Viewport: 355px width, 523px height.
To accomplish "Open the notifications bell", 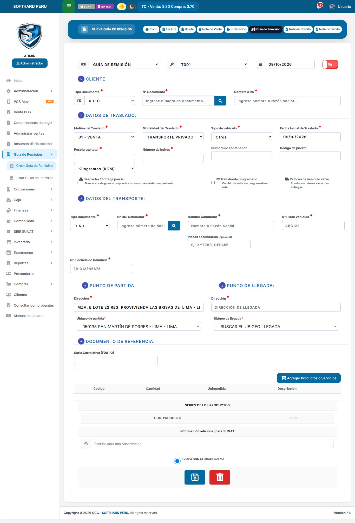I will coord(319,6).
